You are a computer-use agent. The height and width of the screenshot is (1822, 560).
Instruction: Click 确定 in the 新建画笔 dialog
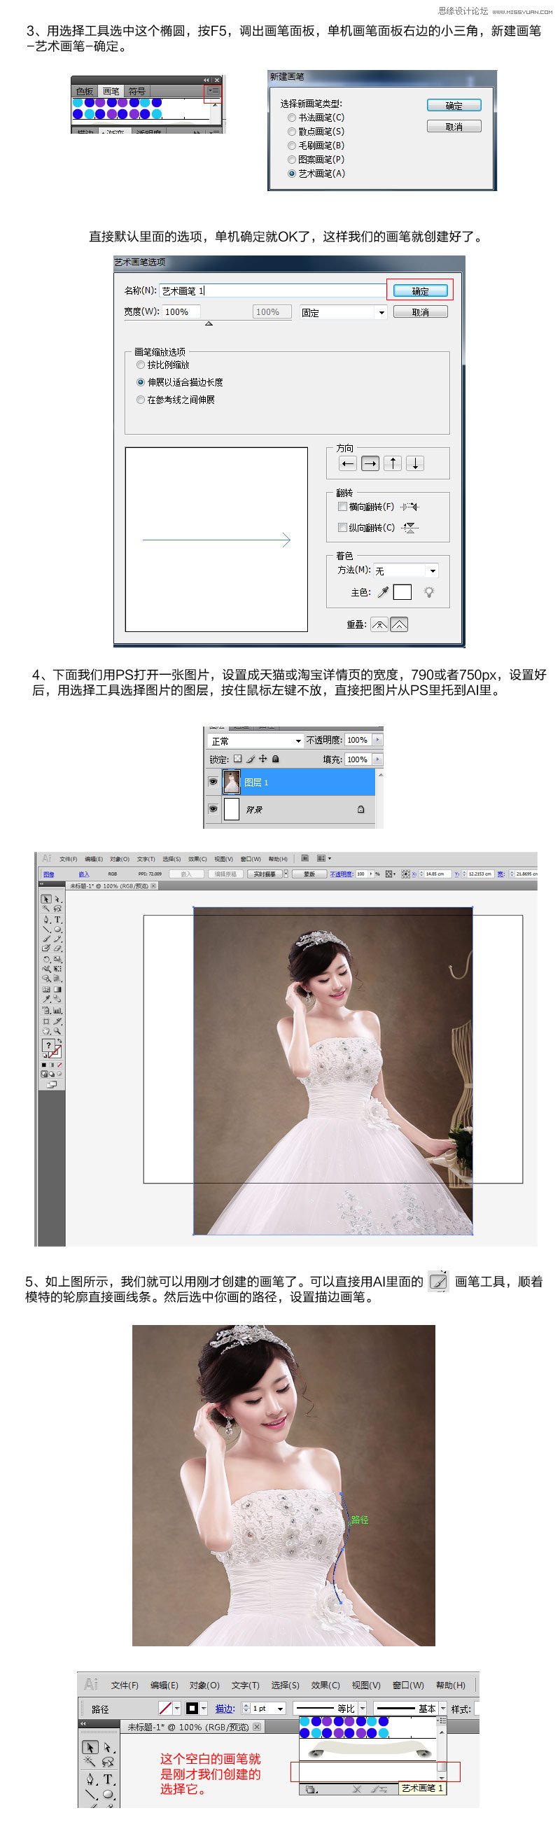pyautogui.click(x=453, y=106)
